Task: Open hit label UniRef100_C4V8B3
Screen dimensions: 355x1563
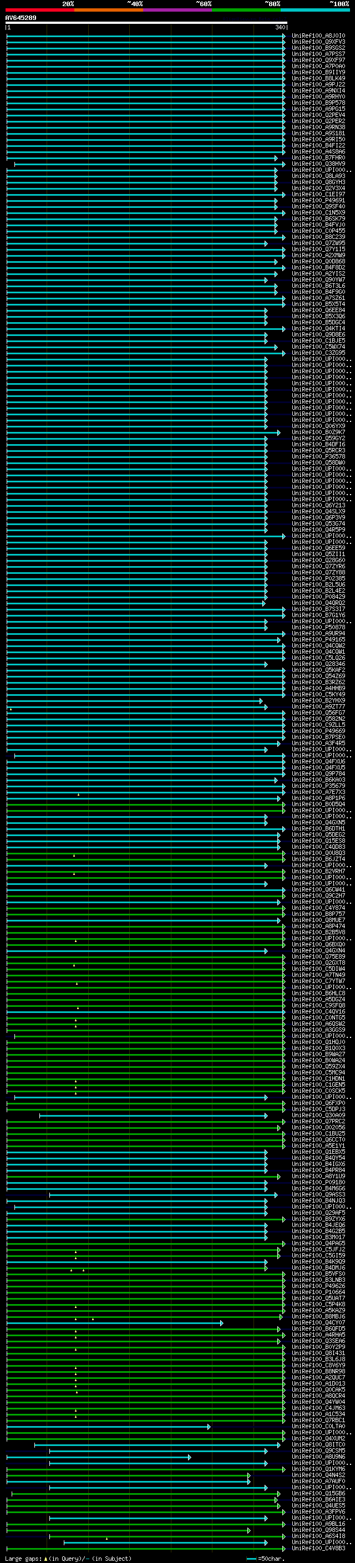Action: tap(318, 1549)
